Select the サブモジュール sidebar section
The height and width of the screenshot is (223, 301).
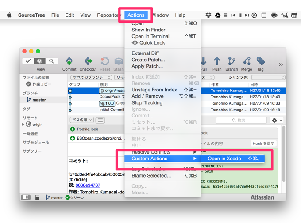pos(36,142)
